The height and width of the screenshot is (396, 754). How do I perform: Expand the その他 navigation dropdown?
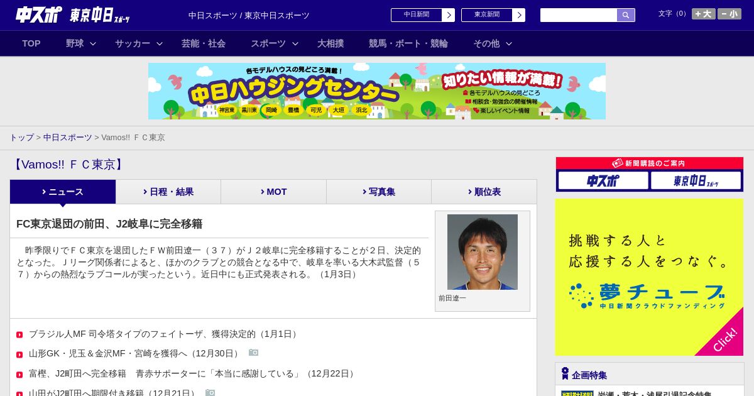tap(493, 43)
